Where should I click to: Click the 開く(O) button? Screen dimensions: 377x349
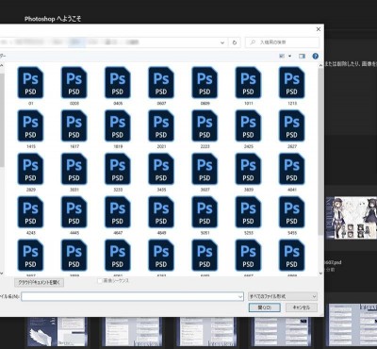coord(265,307)
